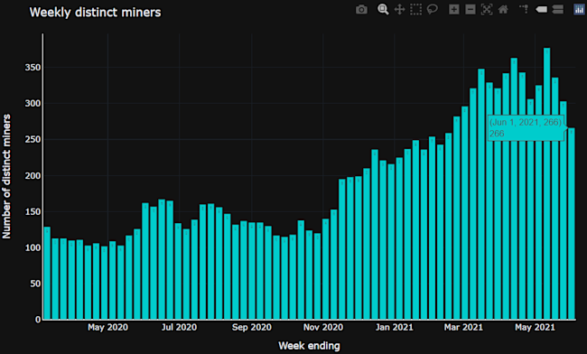This screenshot has height=354, width=587.
Task: Click the Zoom In plus button
Action: (x=453, y=9)
